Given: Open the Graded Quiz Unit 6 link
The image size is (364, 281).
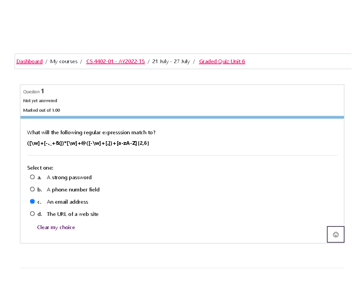Looking at the screenshot, I should [222, 61].
